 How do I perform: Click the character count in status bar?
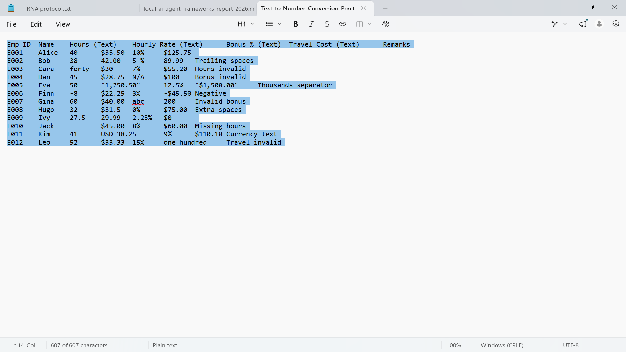79,345
